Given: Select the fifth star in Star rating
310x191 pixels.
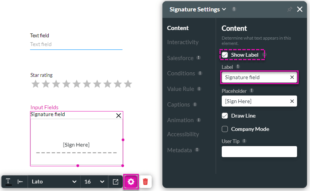Looking at the screenshot, I should [x=76, y=84].
